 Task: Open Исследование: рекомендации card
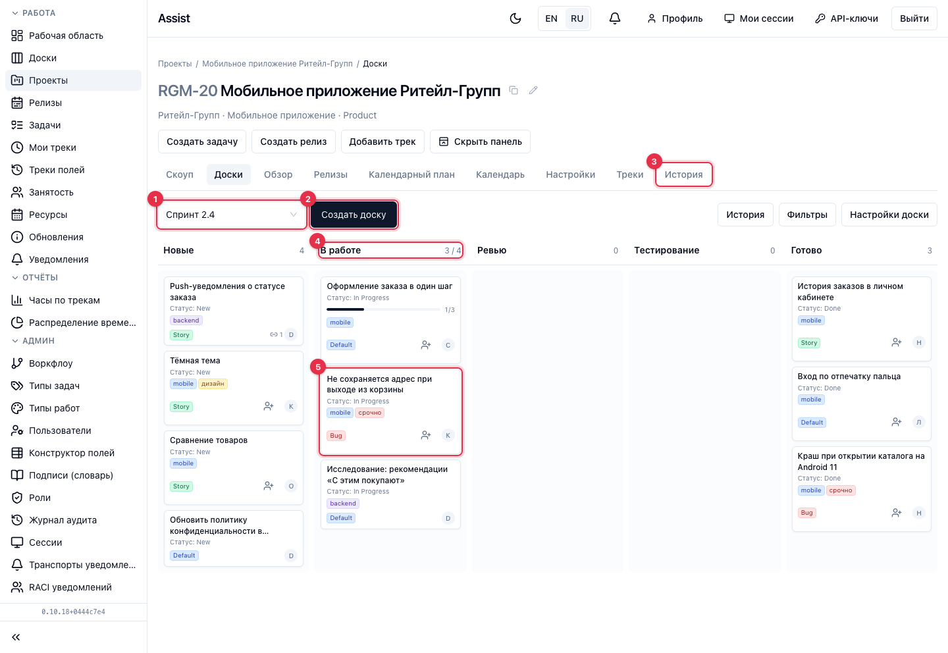tap(390, 494)
